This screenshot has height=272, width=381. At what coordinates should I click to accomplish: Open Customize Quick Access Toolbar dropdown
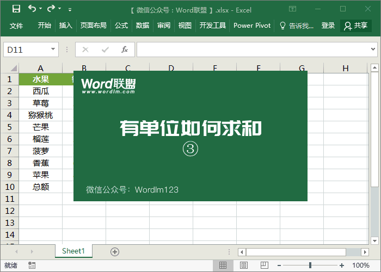pyautogui.click(x=70, y=10)
